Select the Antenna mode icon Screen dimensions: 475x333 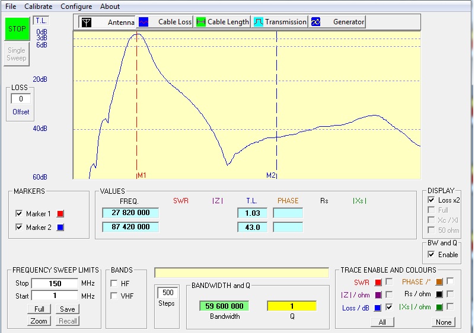[x=87, y=22]
